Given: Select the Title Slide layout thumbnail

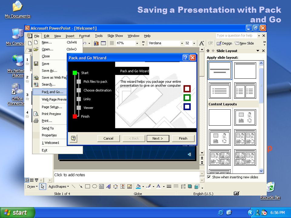Looking at the screenshot, I should 220,71.
